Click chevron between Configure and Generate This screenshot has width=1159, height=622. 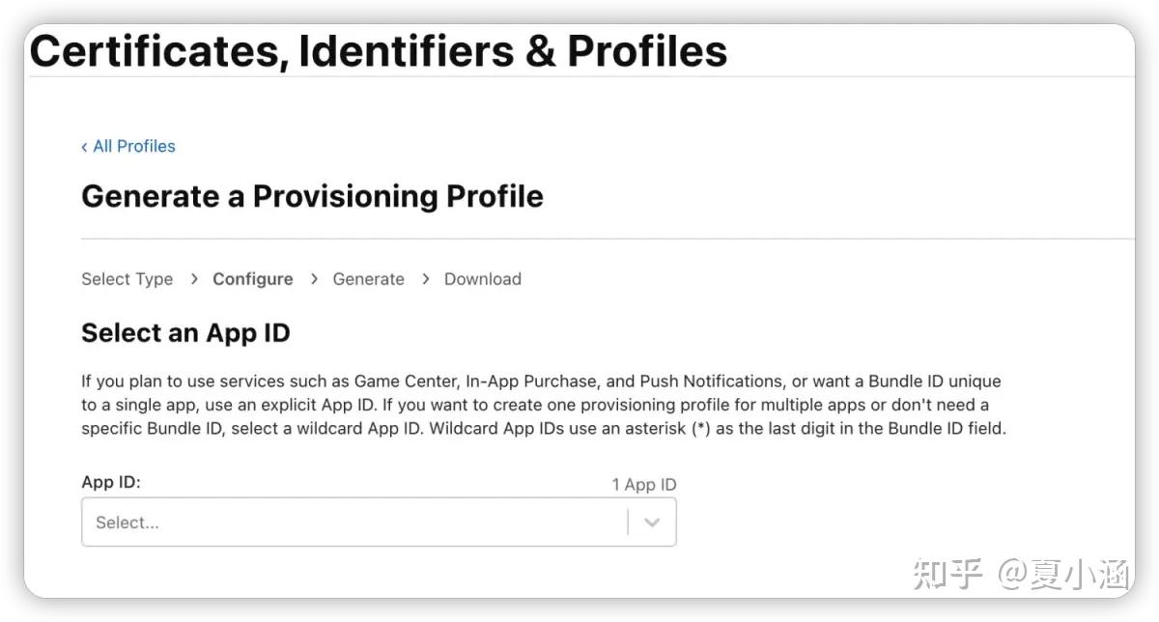(x=314, y=279)
